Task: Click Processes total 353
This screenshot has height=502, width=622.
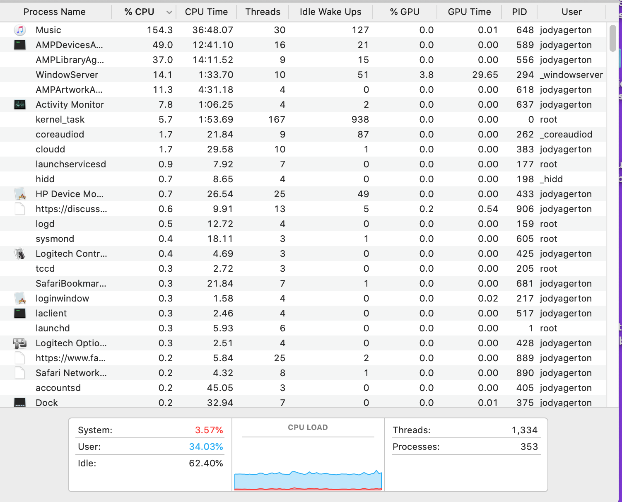Action: tap(529, 446)
